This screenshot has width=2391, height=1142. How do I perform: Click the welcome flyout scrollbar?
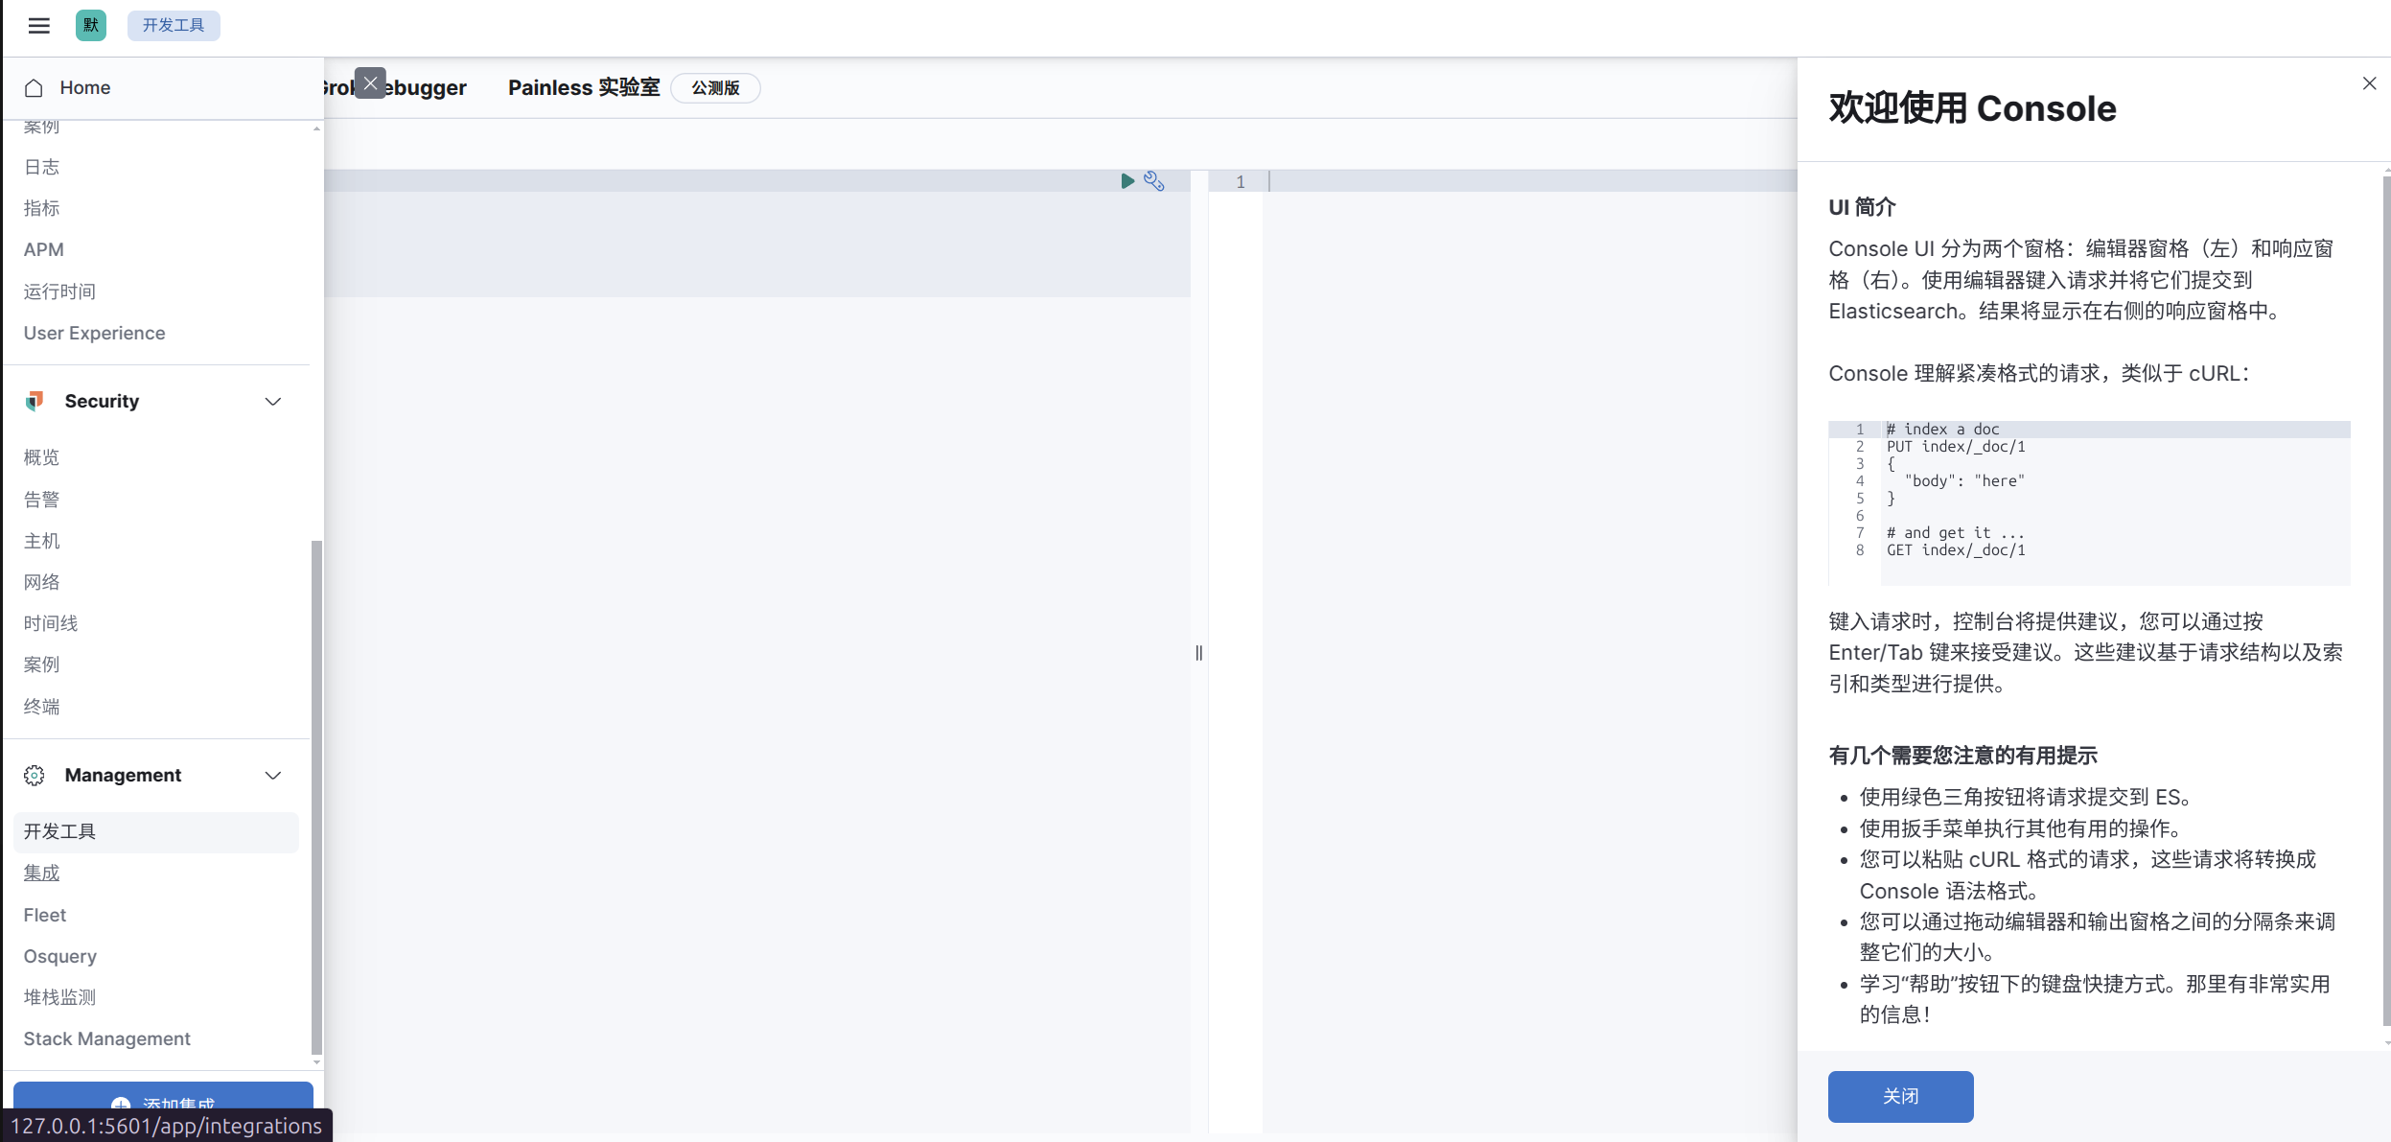pos(2386,600)
